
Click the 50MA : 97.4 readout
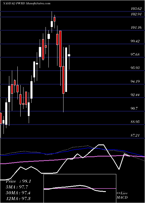pyautogui.click(x=18, y=193)
